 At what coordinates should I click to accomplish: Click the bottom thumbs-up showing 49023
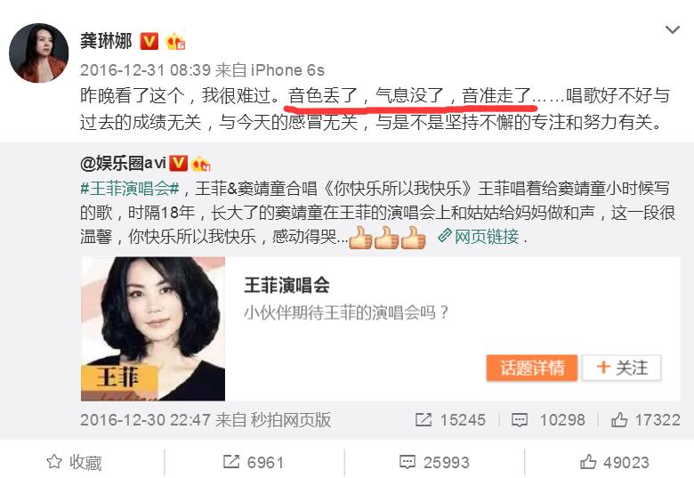614,463
